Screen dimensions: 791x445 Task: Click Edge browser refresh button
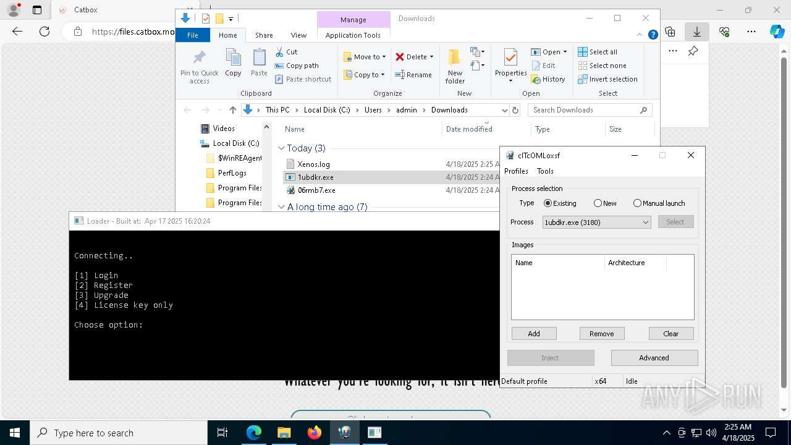[x=44, y=32]
